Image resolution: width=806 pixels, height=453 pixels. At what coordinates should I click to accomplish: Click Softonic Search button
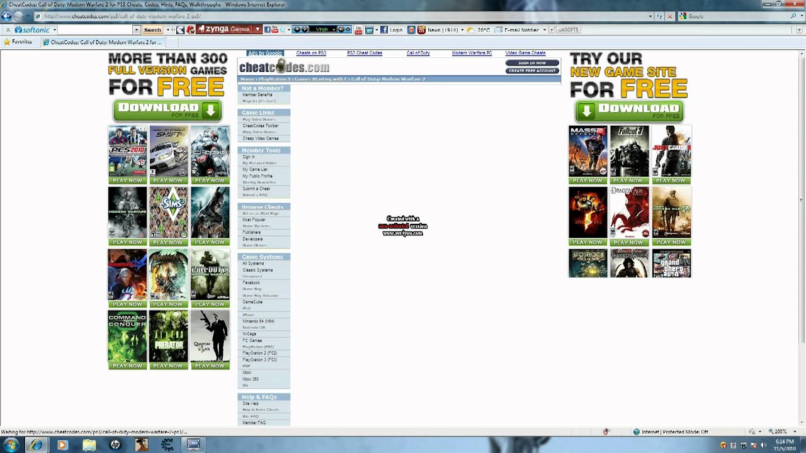point(152,30)
